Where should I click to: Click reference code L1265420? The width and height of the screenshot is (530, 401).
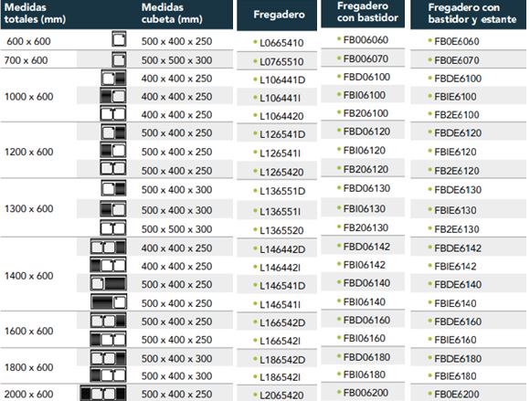pos(281,173)
